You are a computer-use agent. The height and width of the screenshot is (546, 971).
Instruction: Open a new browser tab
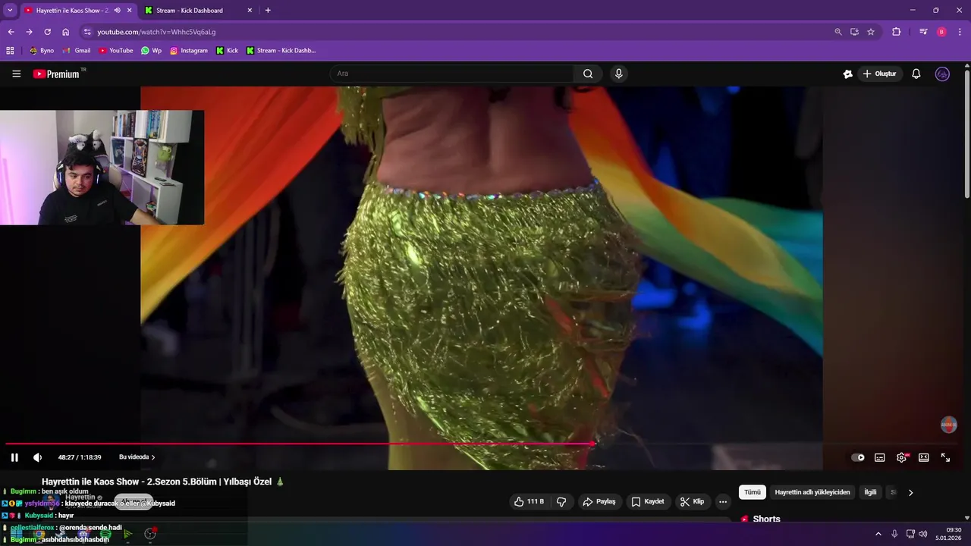(268, 11)
